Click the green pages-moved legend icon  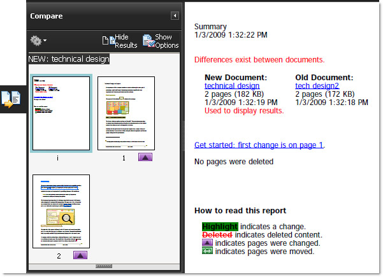point(207,251)
